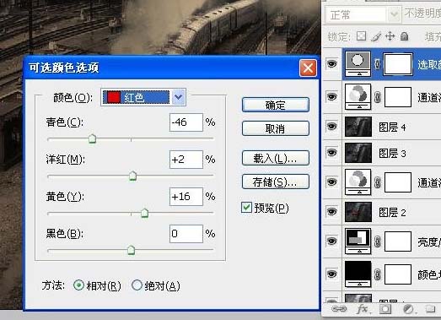Click the 黄色(Y) slider handle
441x320 pixels.
click(x=144, y=214)
